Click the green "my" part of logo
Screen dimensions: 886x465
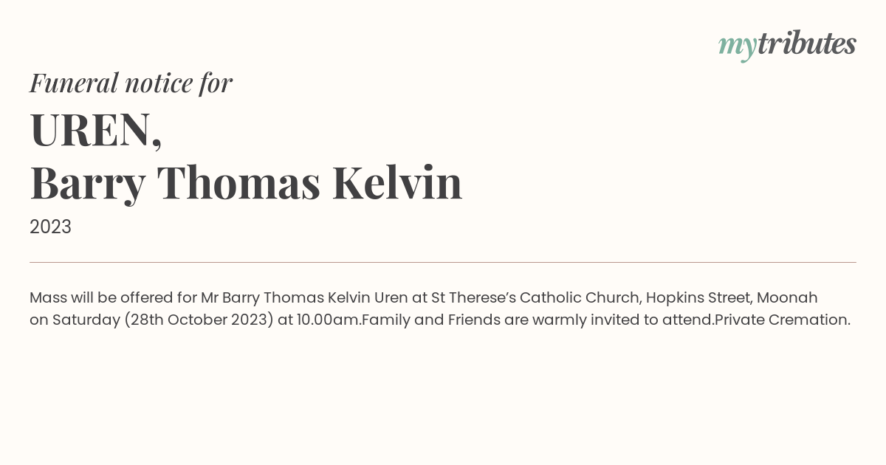tap(737, 47)
